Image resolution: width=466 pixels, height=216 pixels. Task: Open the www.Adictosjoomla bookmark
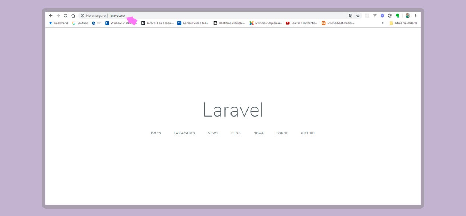coord(265,23)
